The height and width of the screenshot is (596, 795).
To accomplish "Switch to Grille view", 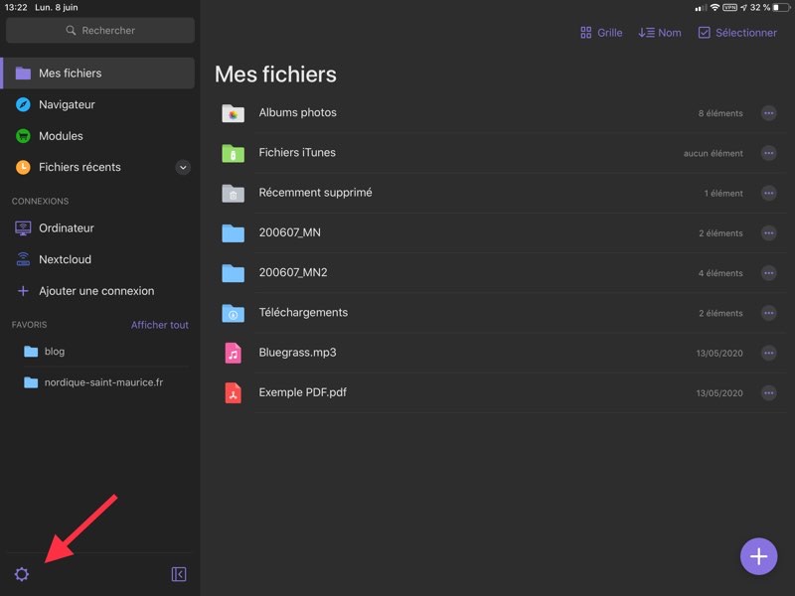I will tap(601, 33).
